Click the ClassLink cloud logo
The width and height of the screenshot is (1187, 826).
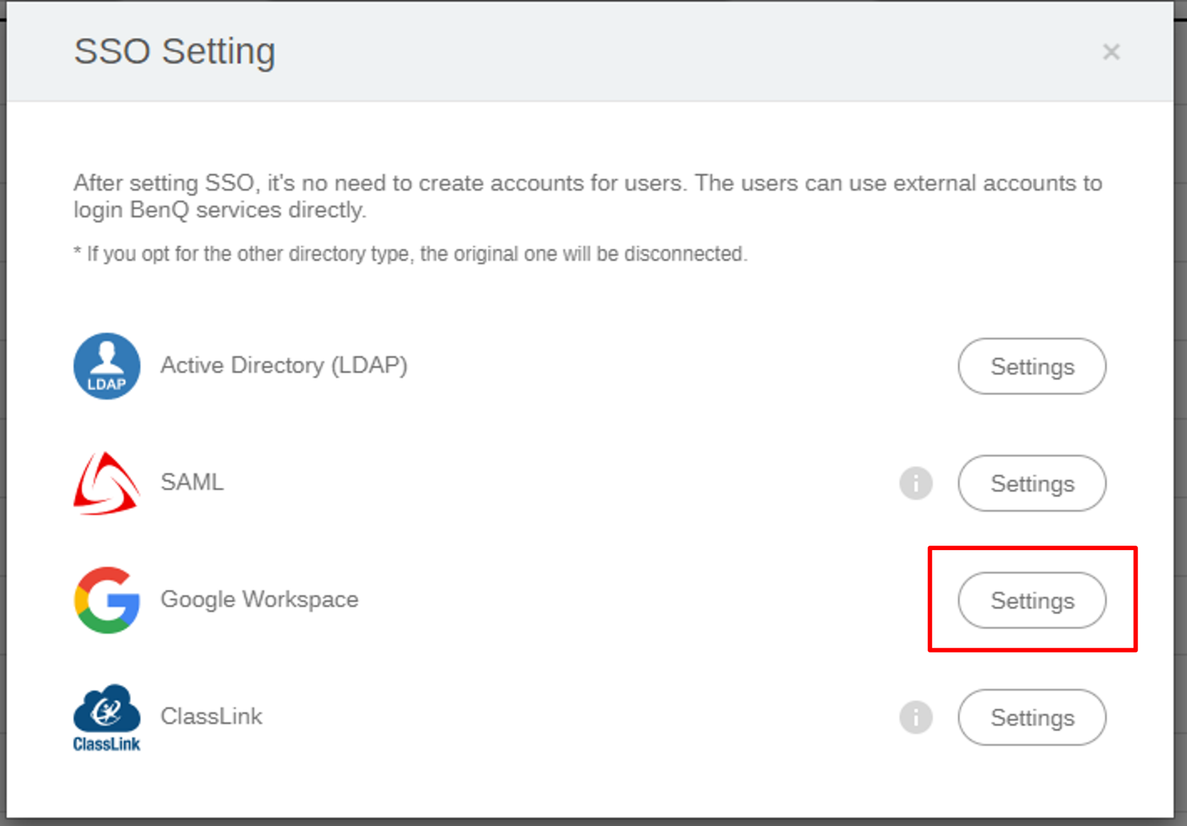coord(107,717)
